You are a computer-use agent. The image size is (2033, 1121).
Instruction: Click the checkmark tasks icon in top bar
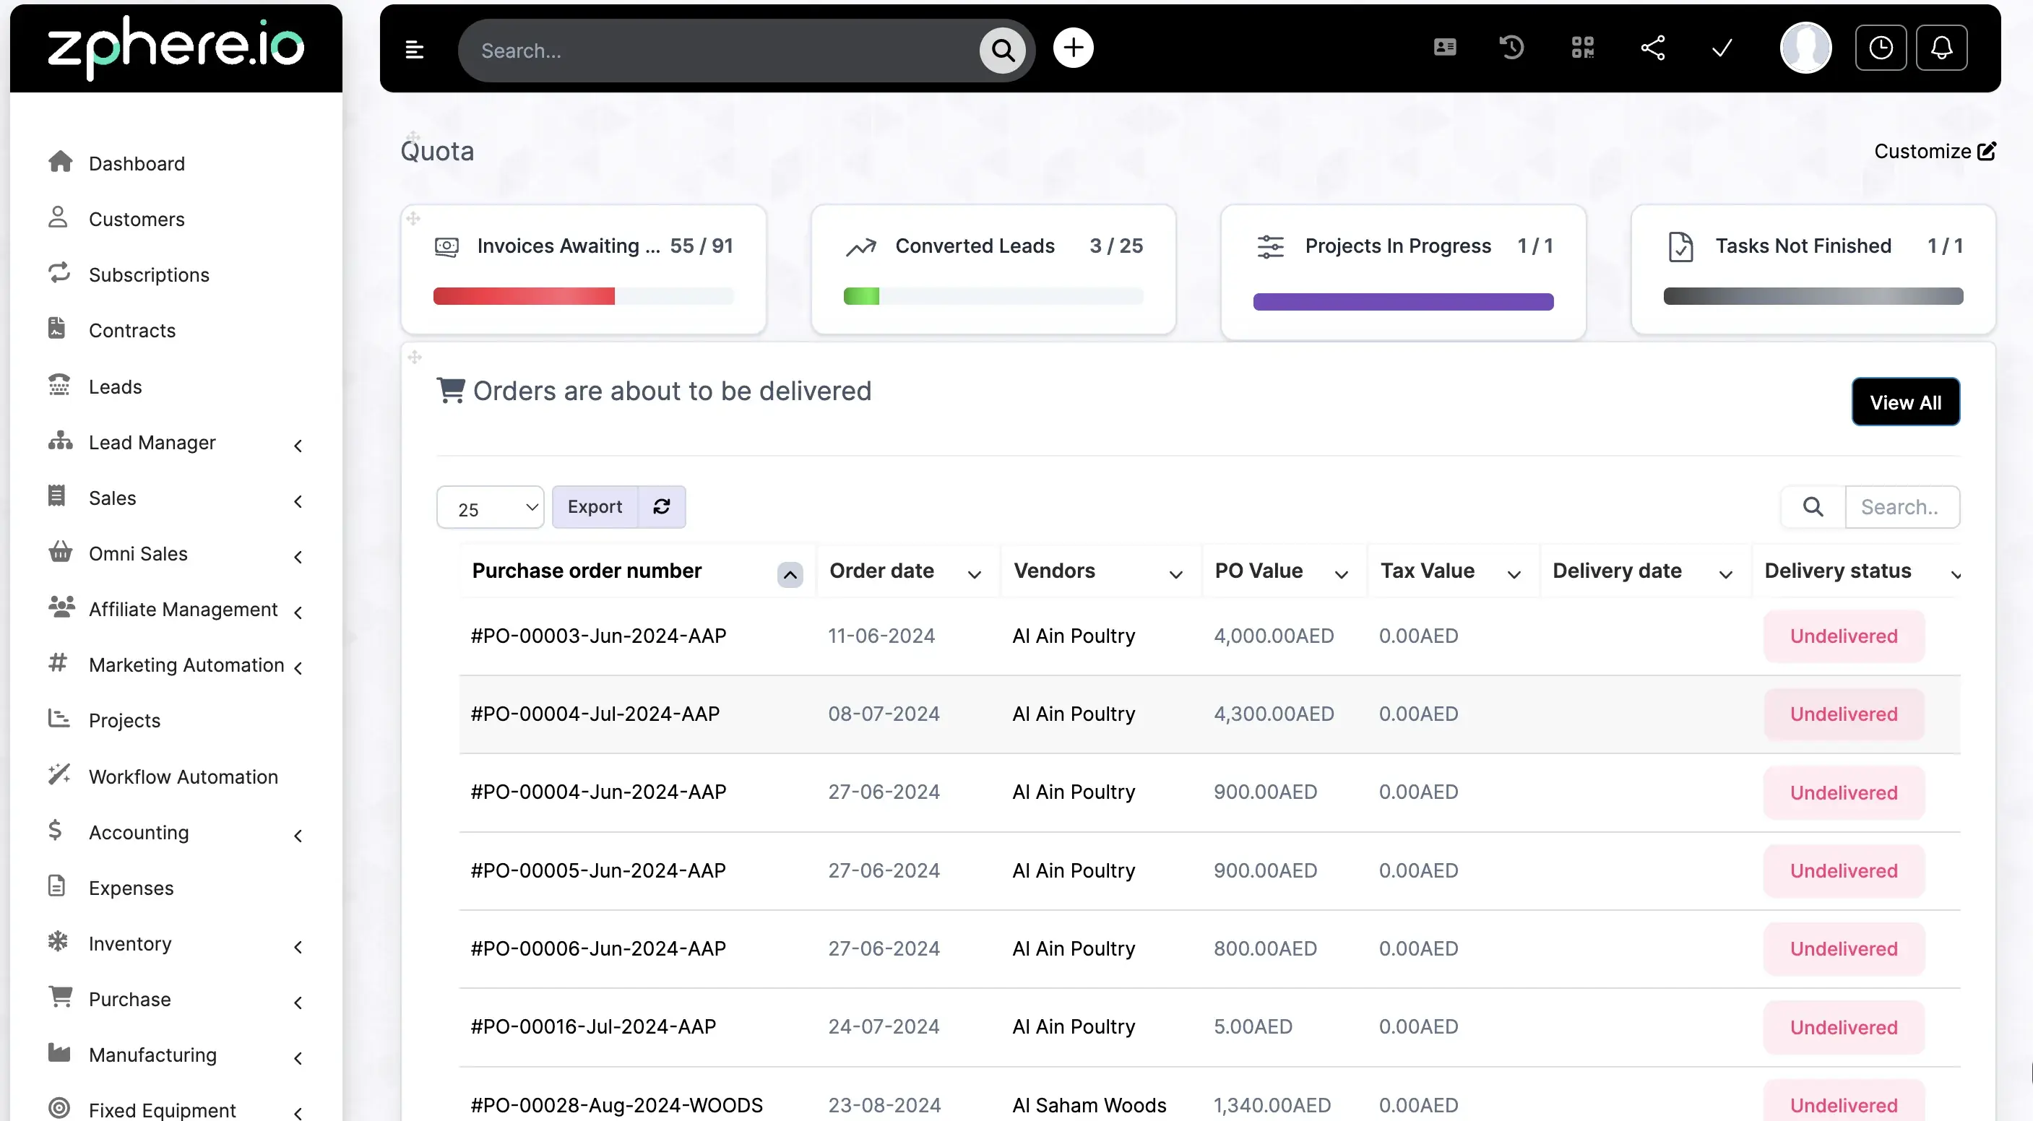[x=1722, y=48]
